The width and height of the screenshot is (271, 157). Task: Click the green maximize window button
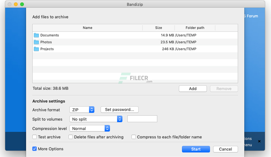(22, 4)
